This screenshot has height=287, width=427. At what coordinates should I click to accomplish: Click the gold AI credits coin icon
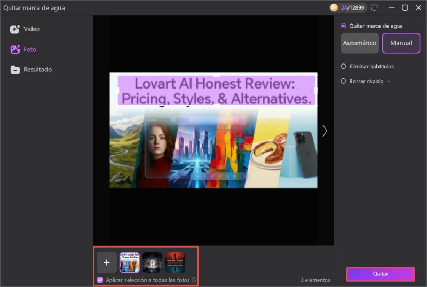pyautogui.click(x=334, y=7)
